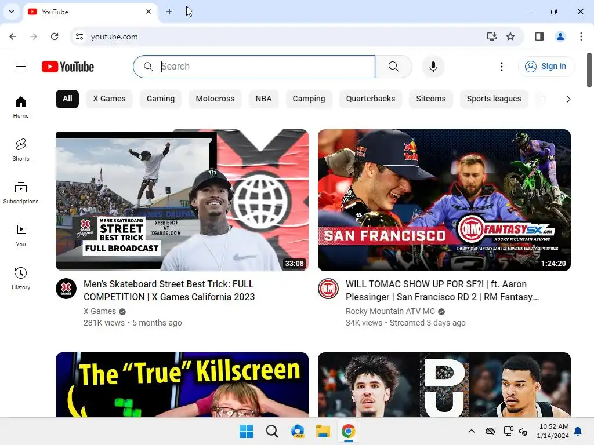
Task: Open YouTube settings three-dot menu
Action: 502,67
